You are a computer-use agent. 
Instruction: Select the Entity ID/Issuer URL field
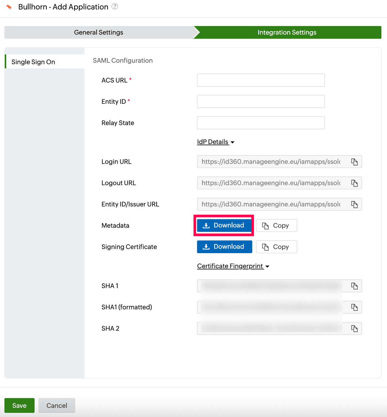coord(279,204)
